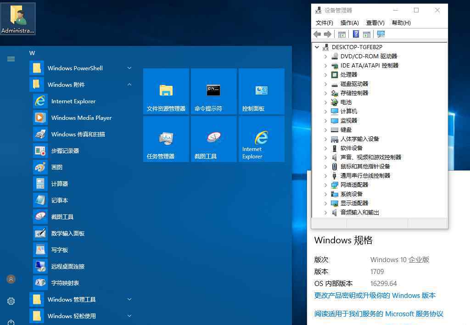
Task: Launch Windows Media Player from app list
Action: point(82,118)
